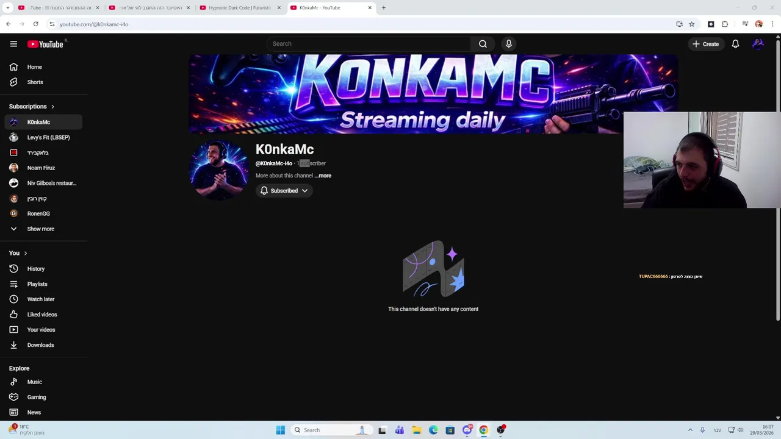Close the K0nkaMc - YouTube tab
Screen dimensions: 781x439
tap(369, 8)
